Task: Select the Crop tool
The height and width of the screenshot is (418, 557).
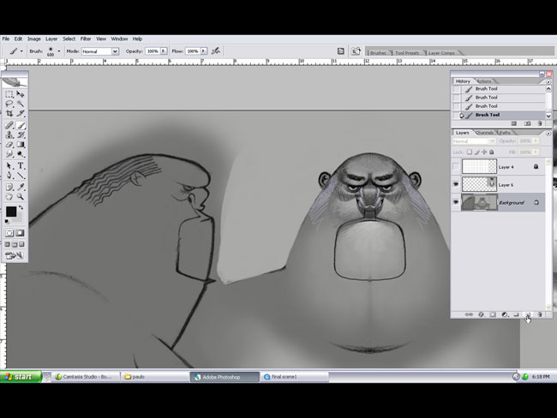Action: (x=9, y=113)
